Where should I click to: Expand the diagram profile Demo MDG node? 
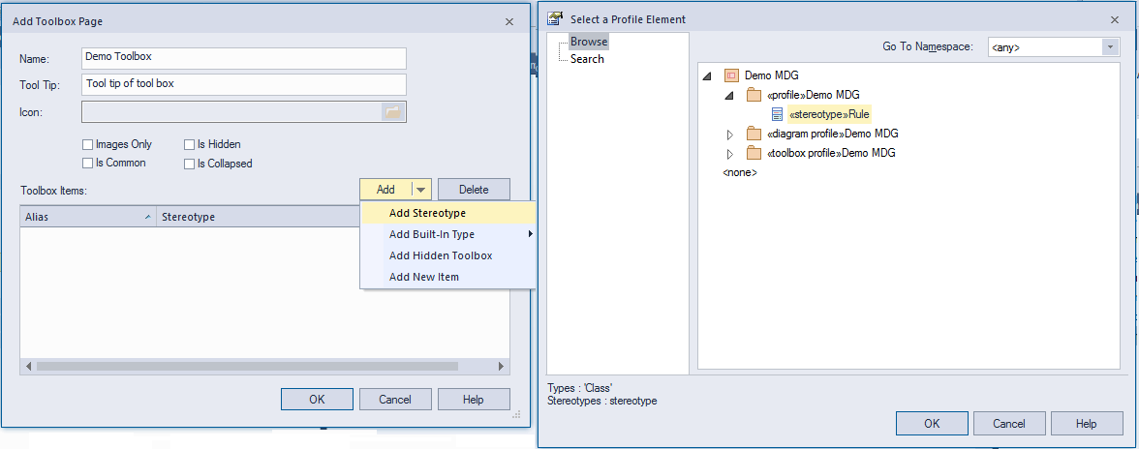pos(730,135)
